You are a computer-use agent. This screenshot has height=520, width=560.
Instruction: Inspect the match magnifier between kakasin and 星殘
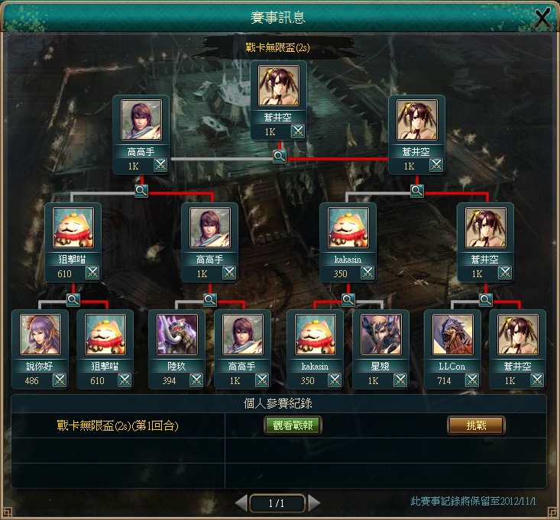[348, 299]
